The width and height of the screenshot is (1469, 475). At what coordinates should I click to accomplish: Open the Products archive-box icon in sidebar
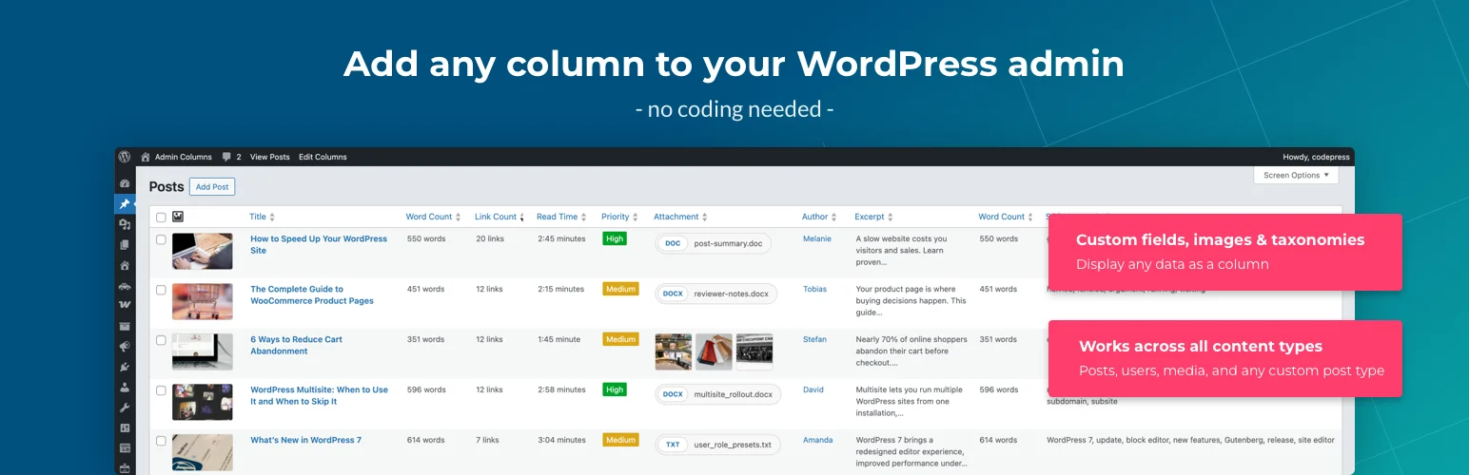coord(125,326)
